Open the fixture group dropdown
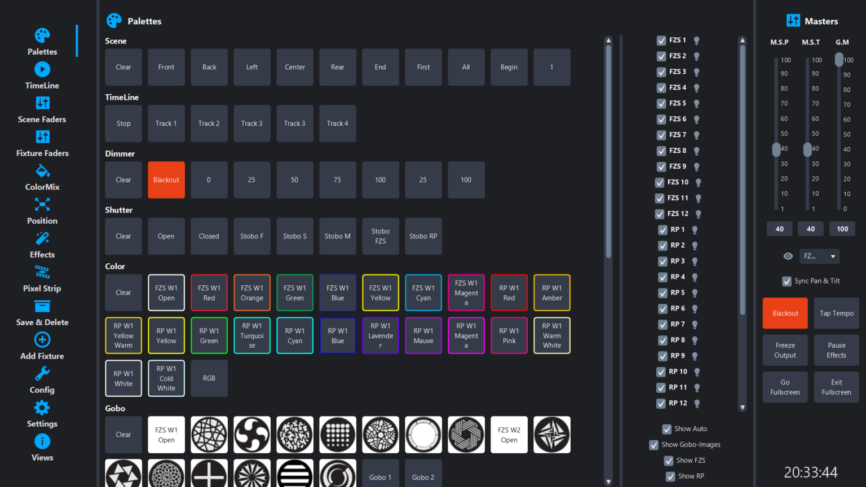The height and width of the screenshot is (487, 866). (819, 256)
